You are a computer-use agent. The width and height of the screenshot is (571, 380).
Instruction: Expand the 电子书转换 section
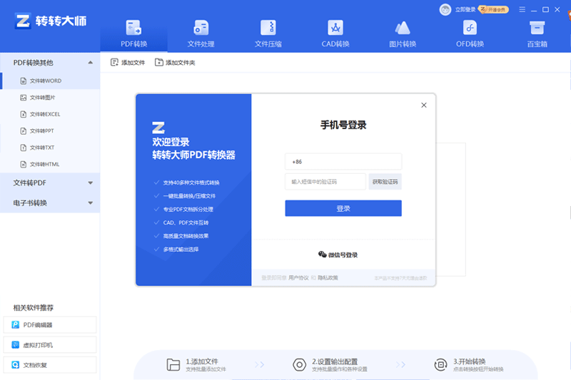coord(90,203)
